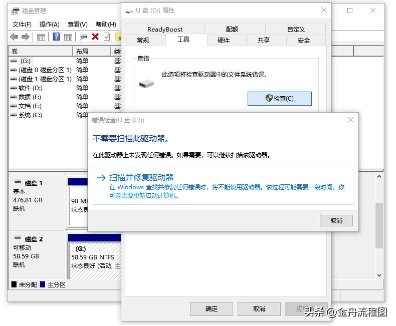This screenshot has height=326, width=396.
Task: Click the drive icon in G: properties title
Action: (129, 11)
